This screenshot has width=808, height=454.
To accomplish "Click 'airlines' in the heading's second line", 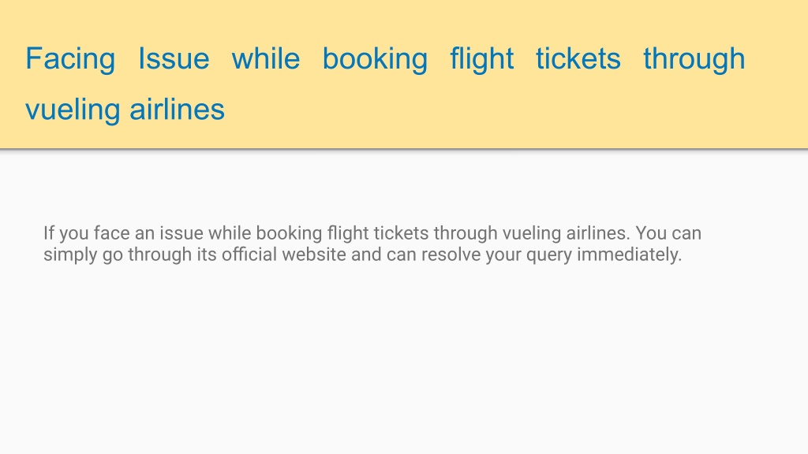I will click(x=178, y=109).
